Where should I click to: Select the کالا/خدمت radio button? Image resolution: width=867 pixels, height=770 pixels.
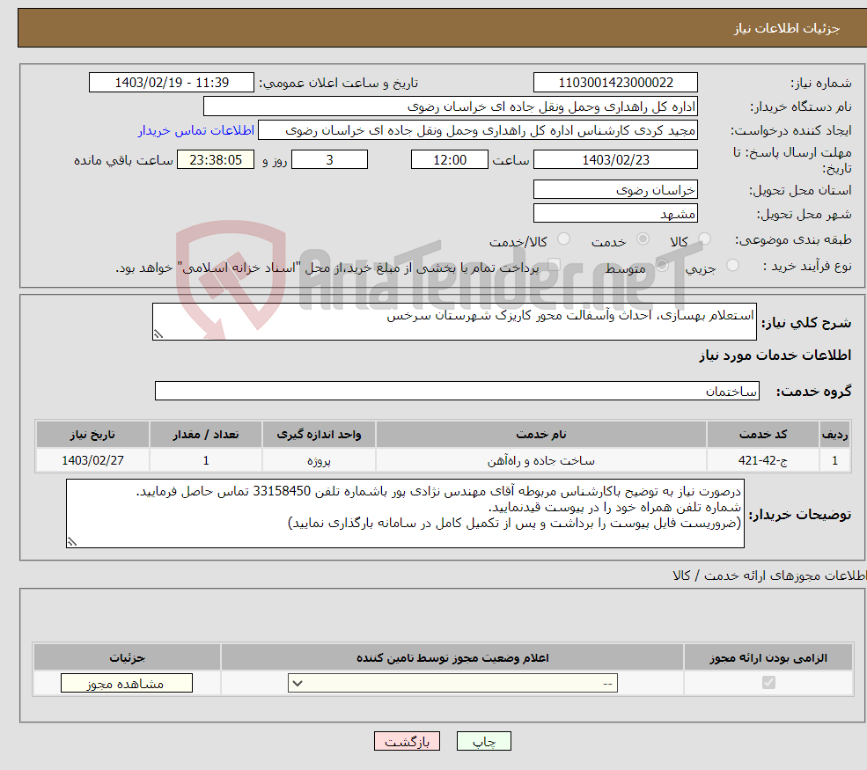coord(563,238)
